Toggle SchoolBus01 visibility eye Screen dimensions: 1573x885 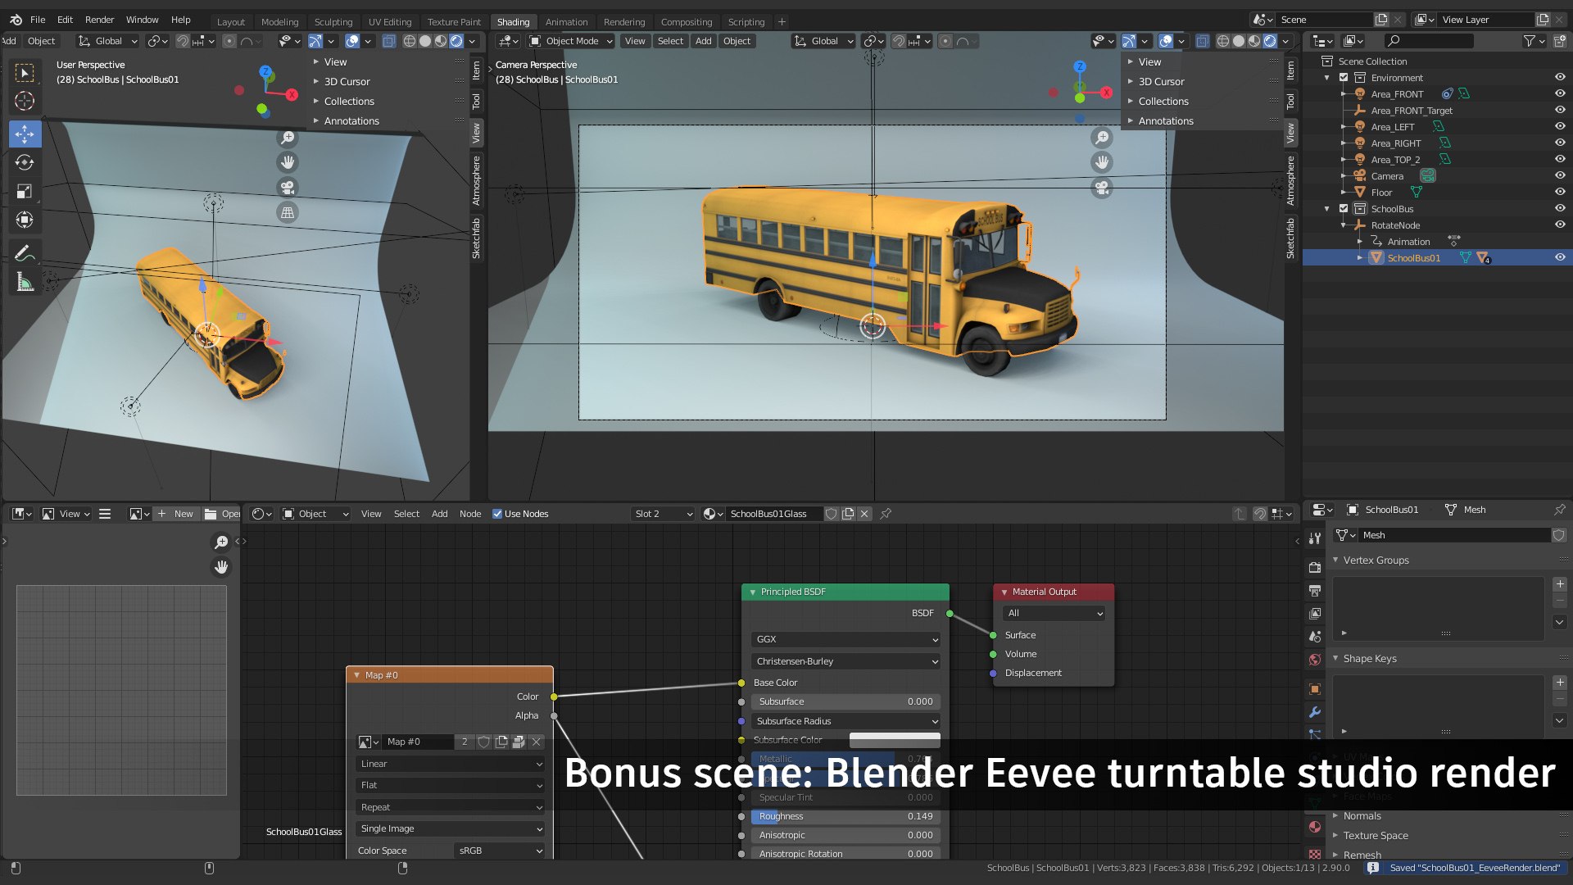(x=1560, y=257)
